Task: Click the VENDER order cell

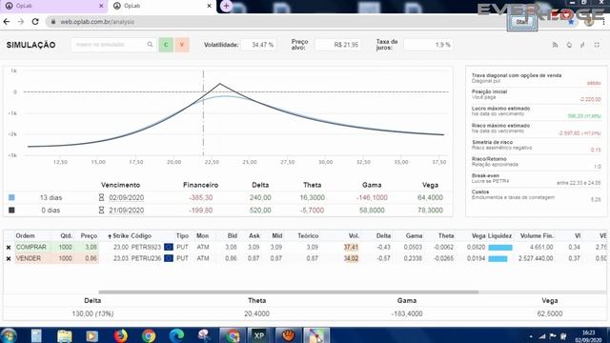Action: 32,258
